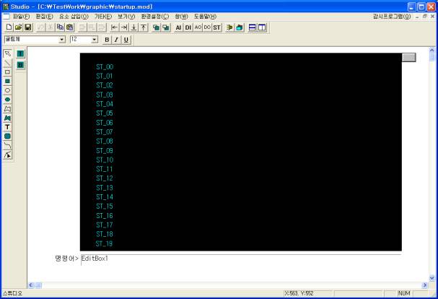Viewport: 438px width, 299px height.
Task: Select the filled polygon tool
Action: [7, 118]
